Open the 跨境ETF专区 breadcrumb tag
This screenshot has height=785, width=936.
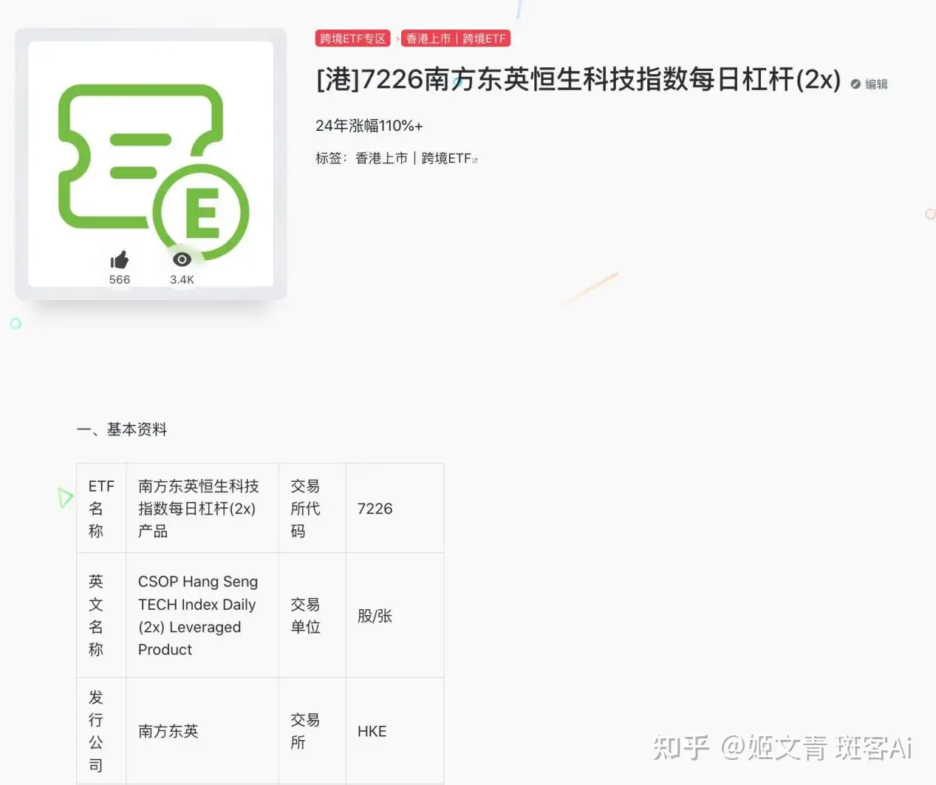(353, 38)
